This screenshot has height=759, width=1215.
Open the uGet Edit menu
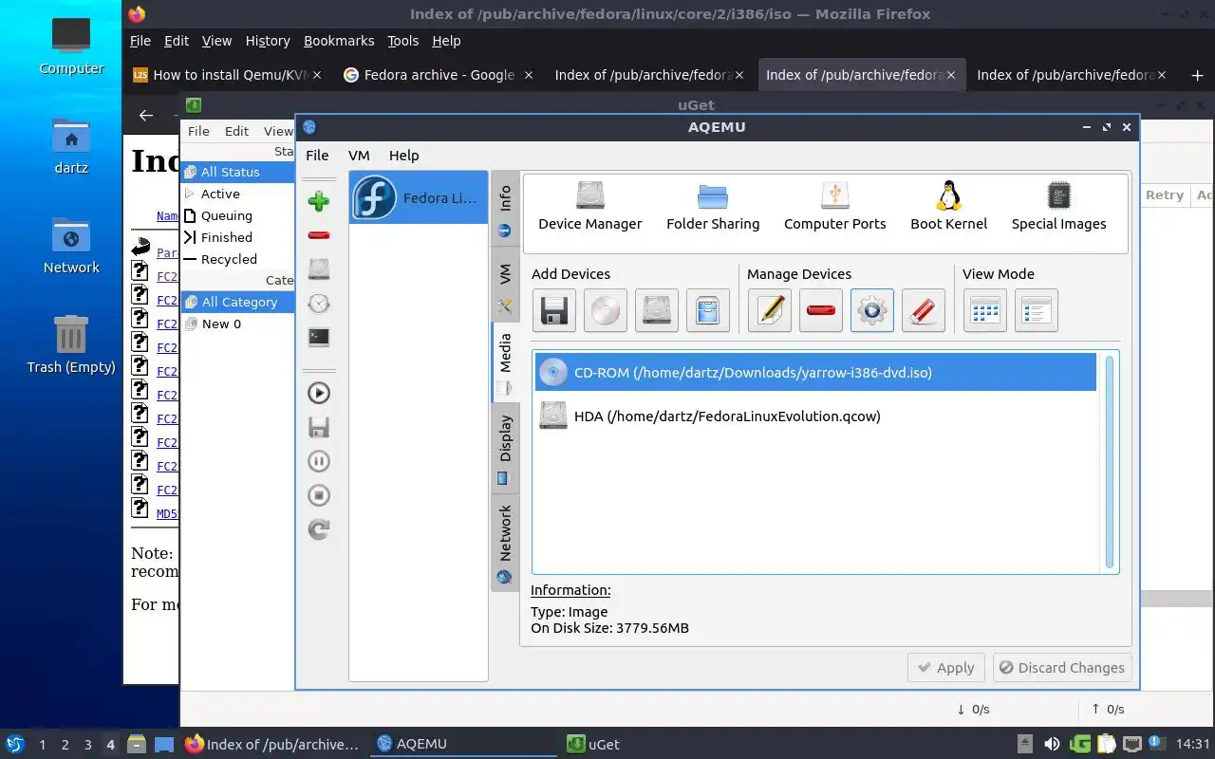[236, 131]
